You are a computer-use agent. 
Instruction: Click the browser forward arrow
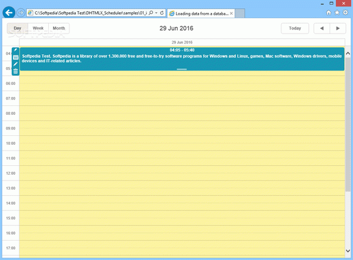click(21, 13)
